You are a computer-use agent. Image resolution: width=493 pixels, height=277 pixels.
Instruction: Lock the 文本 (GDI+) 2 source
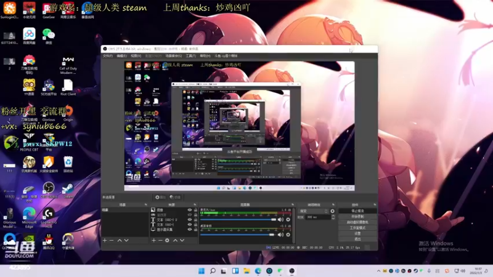coord(195,220)
